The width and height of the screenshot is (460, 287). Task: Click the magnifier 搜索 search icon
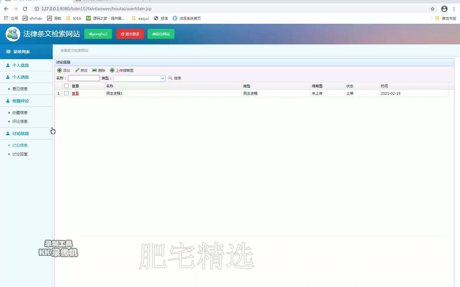click(x=171, y=78)
